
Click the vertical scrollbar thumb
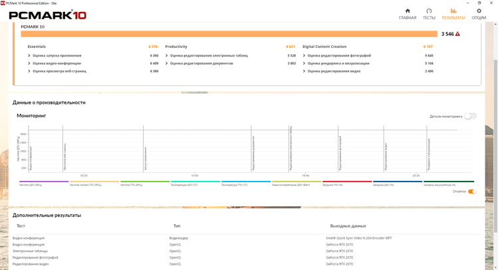tap(495, 146)
